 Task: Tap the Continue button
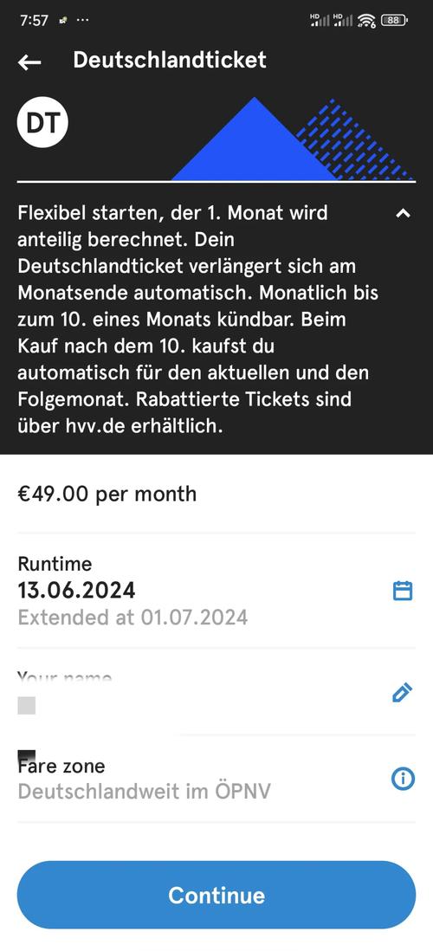(216, 896)
